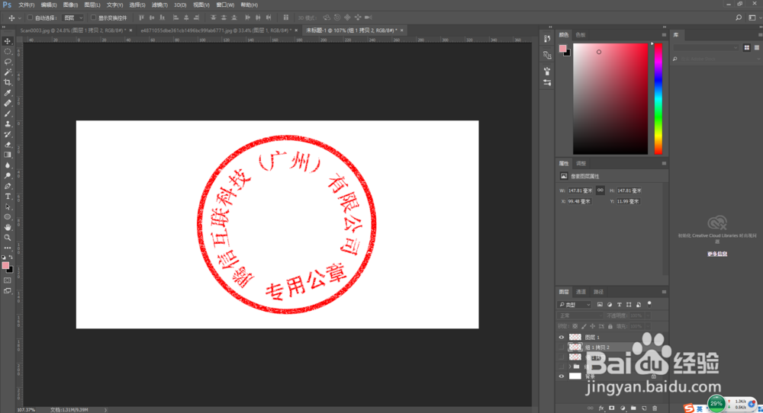Expand the 组 1 group folder
The height and width of the screenshot is (413, 763).
click(570, 367)
